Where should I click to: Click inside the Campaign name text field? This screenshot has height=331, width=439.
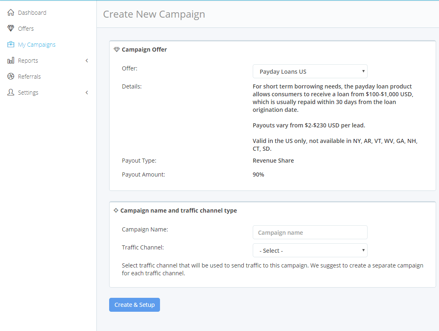pyautogui.click(x=310, y=232)
